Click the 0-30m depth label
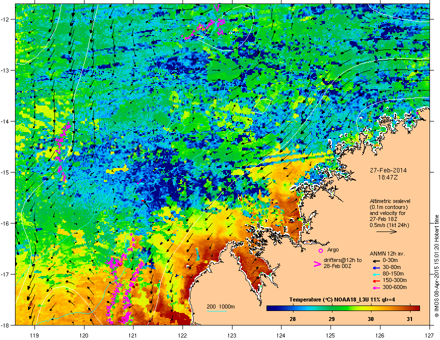Screen dimensions: 440x340 coord(390,260)
